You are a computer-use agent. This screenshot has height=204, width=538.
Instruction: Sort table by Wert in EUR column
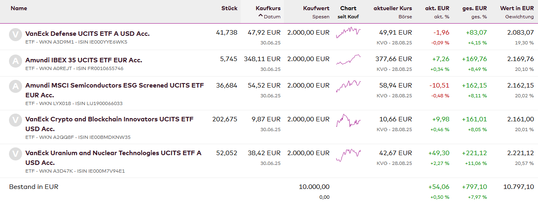(x=517, y=8)
